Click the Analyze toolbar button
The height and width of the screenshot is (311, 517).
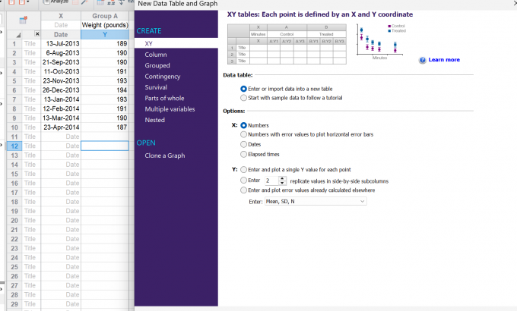coord(56,2)
